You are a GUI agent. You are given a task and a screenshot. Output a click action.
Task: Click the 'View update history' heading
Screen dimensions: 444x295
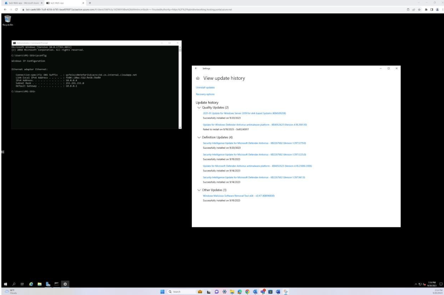pos(224,78)
